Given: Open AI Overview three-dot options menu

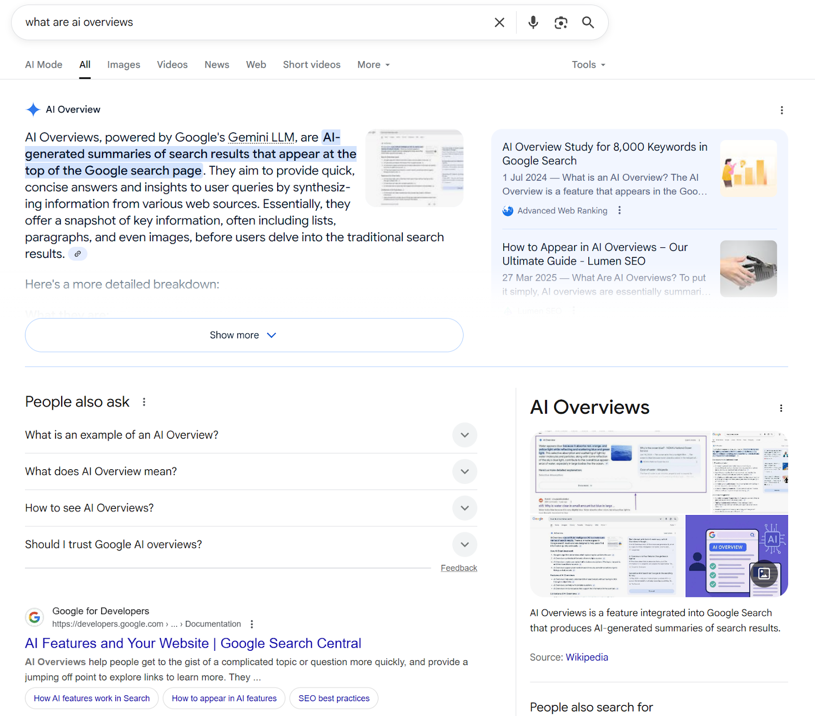Looking at the screenshot, I should [x=782, y=110].
